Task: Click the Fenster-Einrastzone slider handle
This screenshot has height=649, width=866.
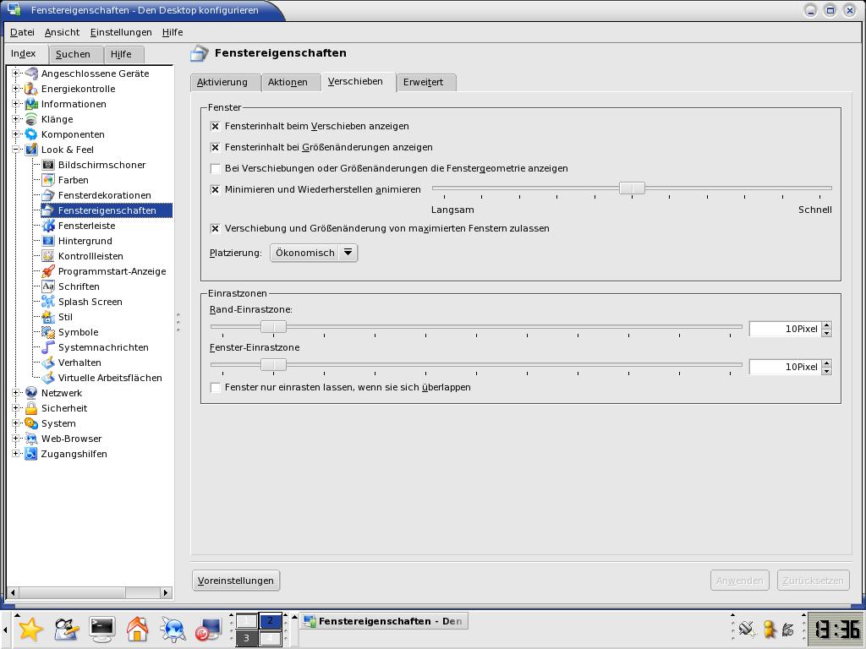Action: [x=273, y=365]
